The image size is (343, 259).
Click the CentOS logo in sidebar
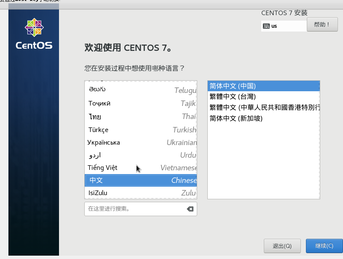[x=34, y=34]
